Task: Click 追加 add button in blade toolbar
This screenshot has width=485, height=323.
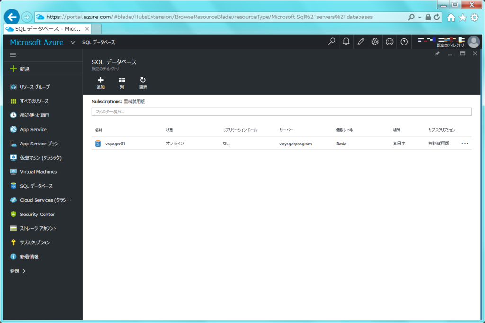Action: click(x=100, y=83)
